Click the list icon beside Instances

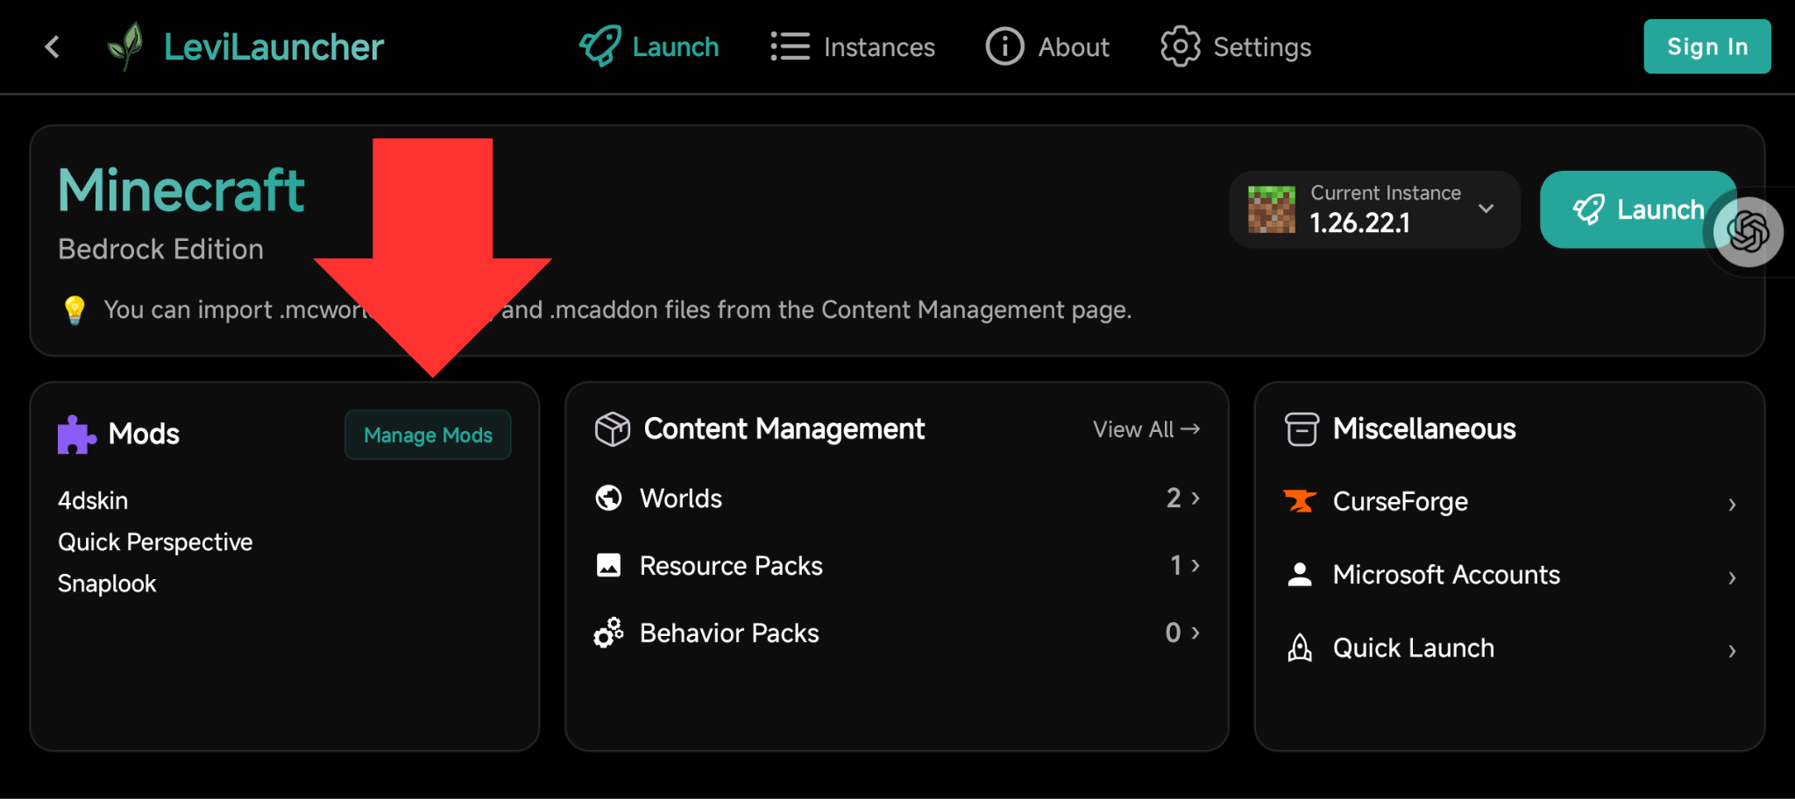(x=790, y=46)
